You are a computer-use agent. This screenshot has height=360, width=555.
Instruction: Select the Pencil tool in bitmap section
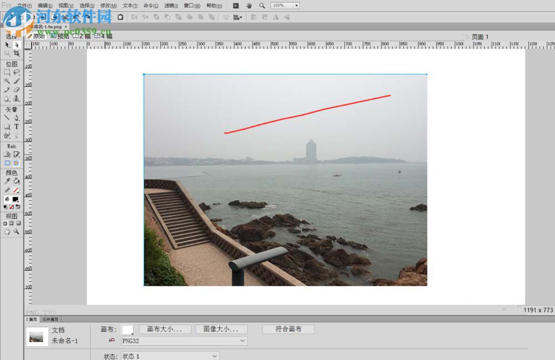(x=7, y=90)
